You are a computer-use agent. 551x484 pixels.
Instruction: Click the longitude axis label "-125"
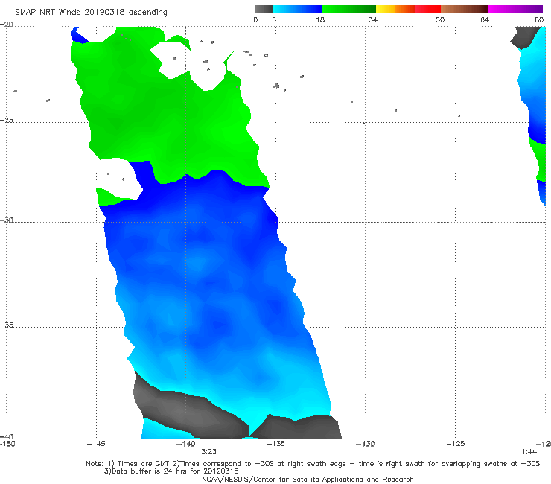[x=456, y=444]
